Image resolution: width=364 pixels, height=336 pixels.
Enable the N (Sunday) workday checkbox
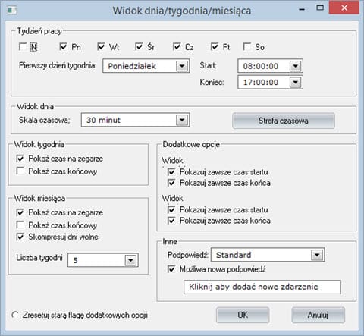(x=23, y=47)
